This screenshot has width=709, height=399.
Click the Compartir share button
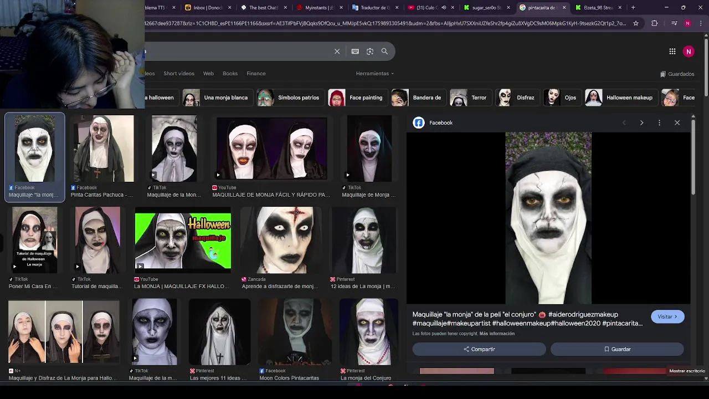pos(479,349)
